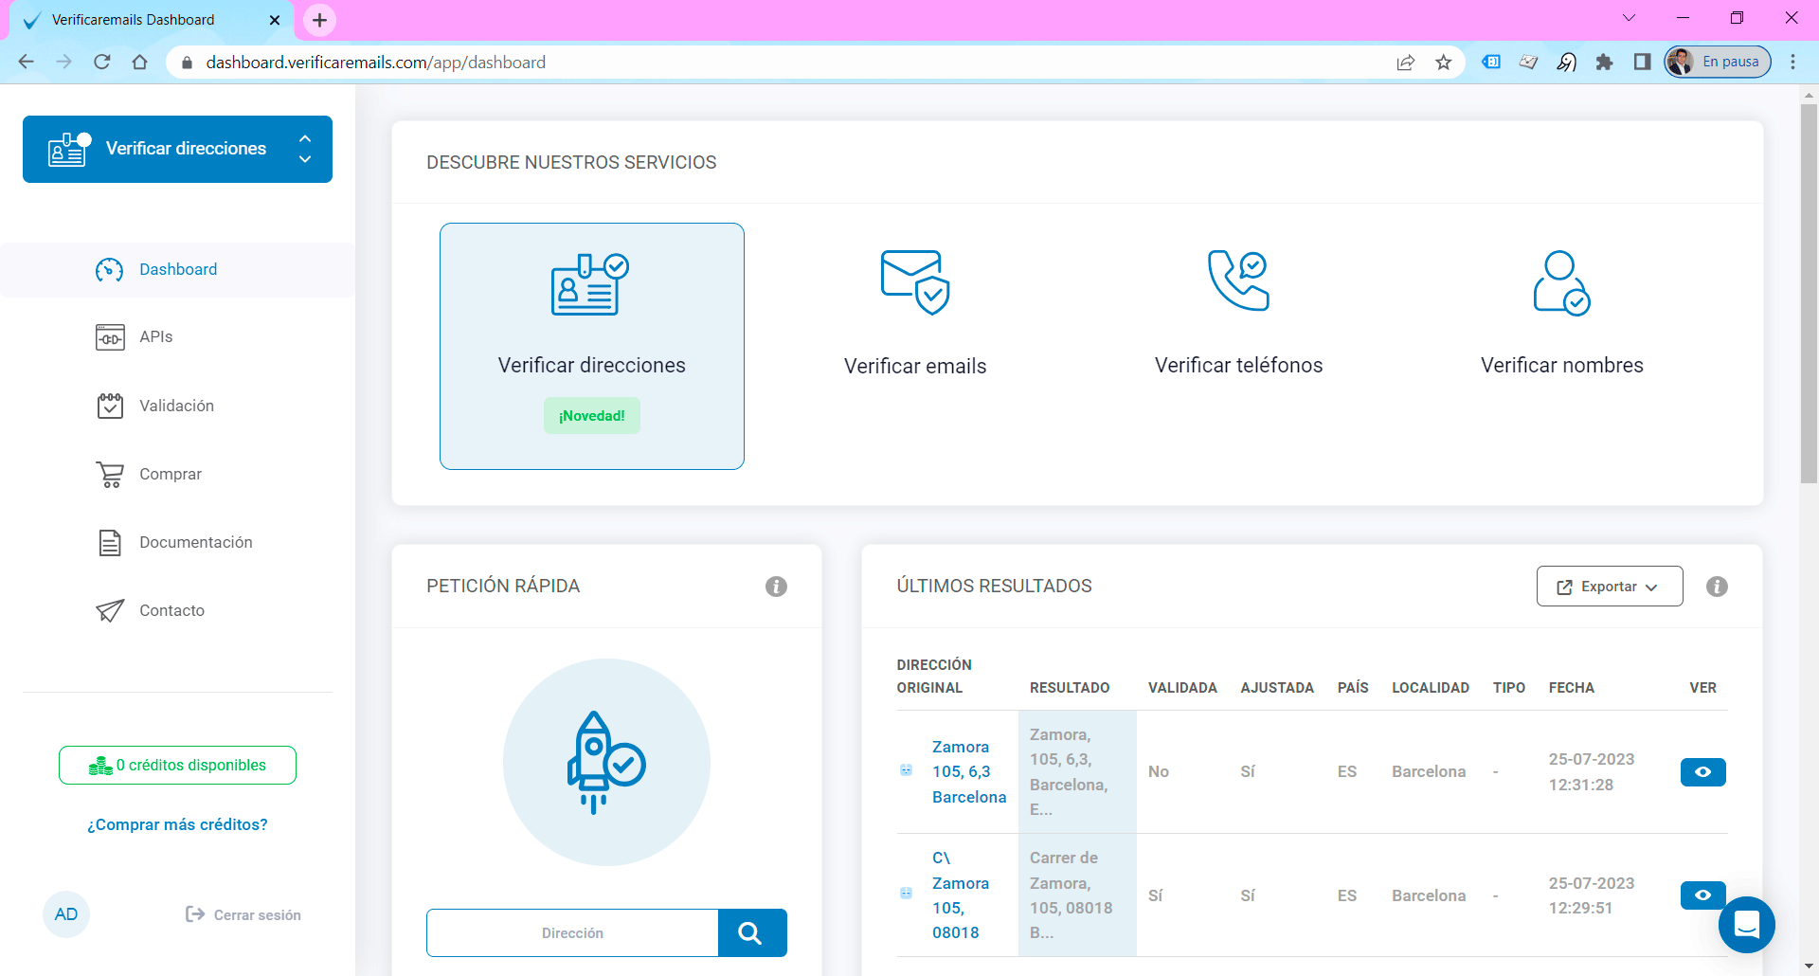Screen dimensions: 1819x976
Task: View details of the 12:31:28 result
Action: [x=1702, y=772]
